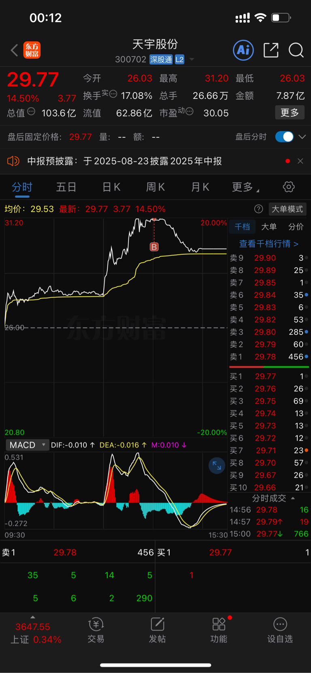
Task: Select 买7 row at 29.71
Action: coord(269,451)
